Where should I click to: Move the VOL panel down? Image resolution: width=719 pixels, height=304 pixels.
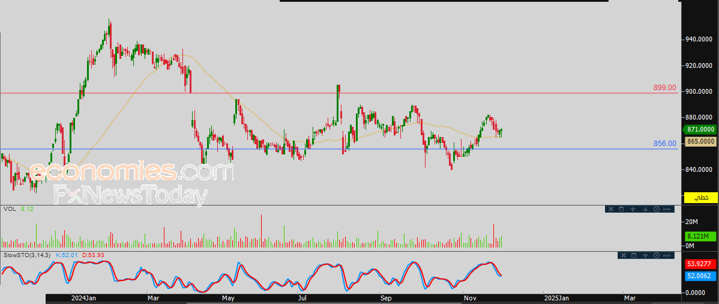tap(645, 209)
